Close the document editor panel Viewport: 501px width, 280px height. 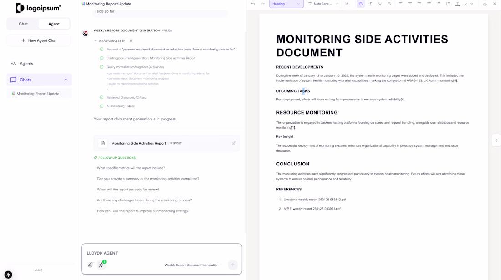pyautogui.click(x=494, y=4)
